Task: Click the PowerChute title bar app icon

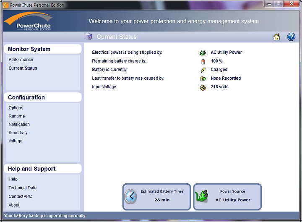Action: (5, 5)
